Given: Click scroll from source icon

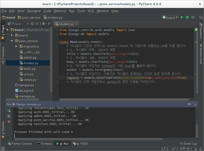Looking at the screenshot, I should click(x=32, y=24).
